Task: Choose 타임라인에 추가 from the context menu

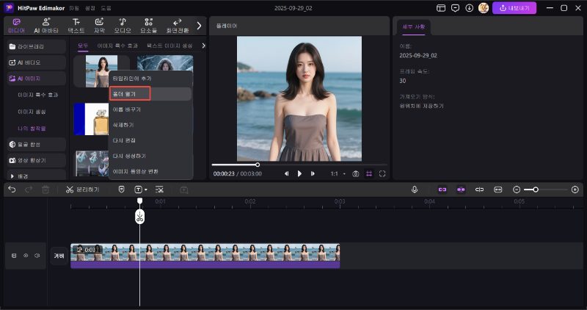Action: point(150,79)
